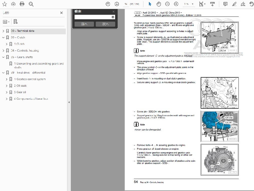This screenshot has height=191, width=254.
Task: Click the blue gearbox illustration
Action: coord(220,126)
